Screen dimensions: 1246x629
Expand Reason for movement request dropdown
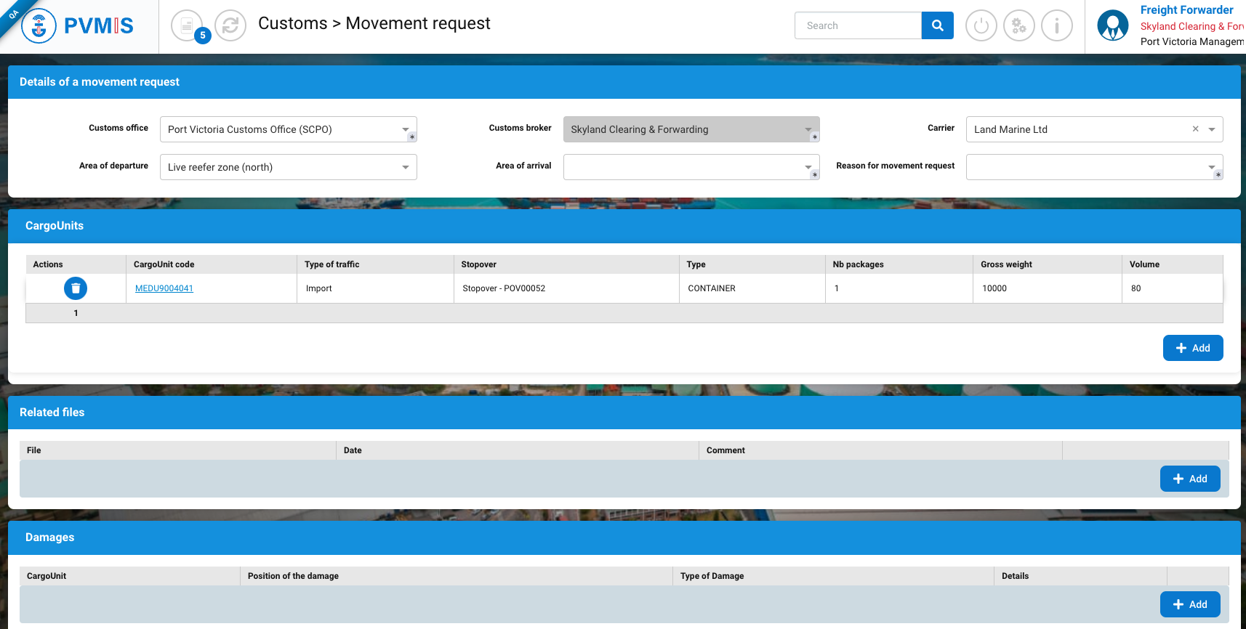pos(1211,167)
